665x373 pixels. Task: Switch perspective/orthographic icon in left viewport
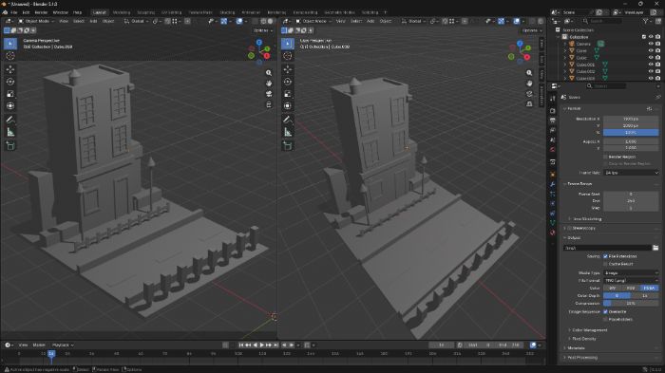[269, 104]
